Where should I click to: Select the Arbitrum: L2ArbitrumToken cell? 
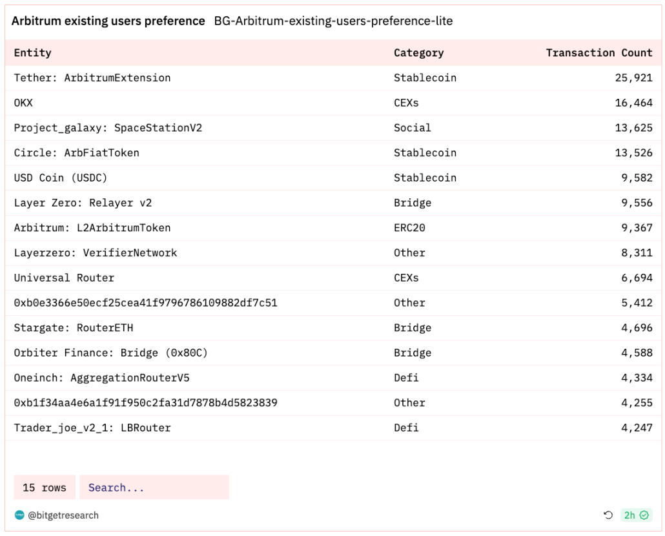tap(92, 228)
